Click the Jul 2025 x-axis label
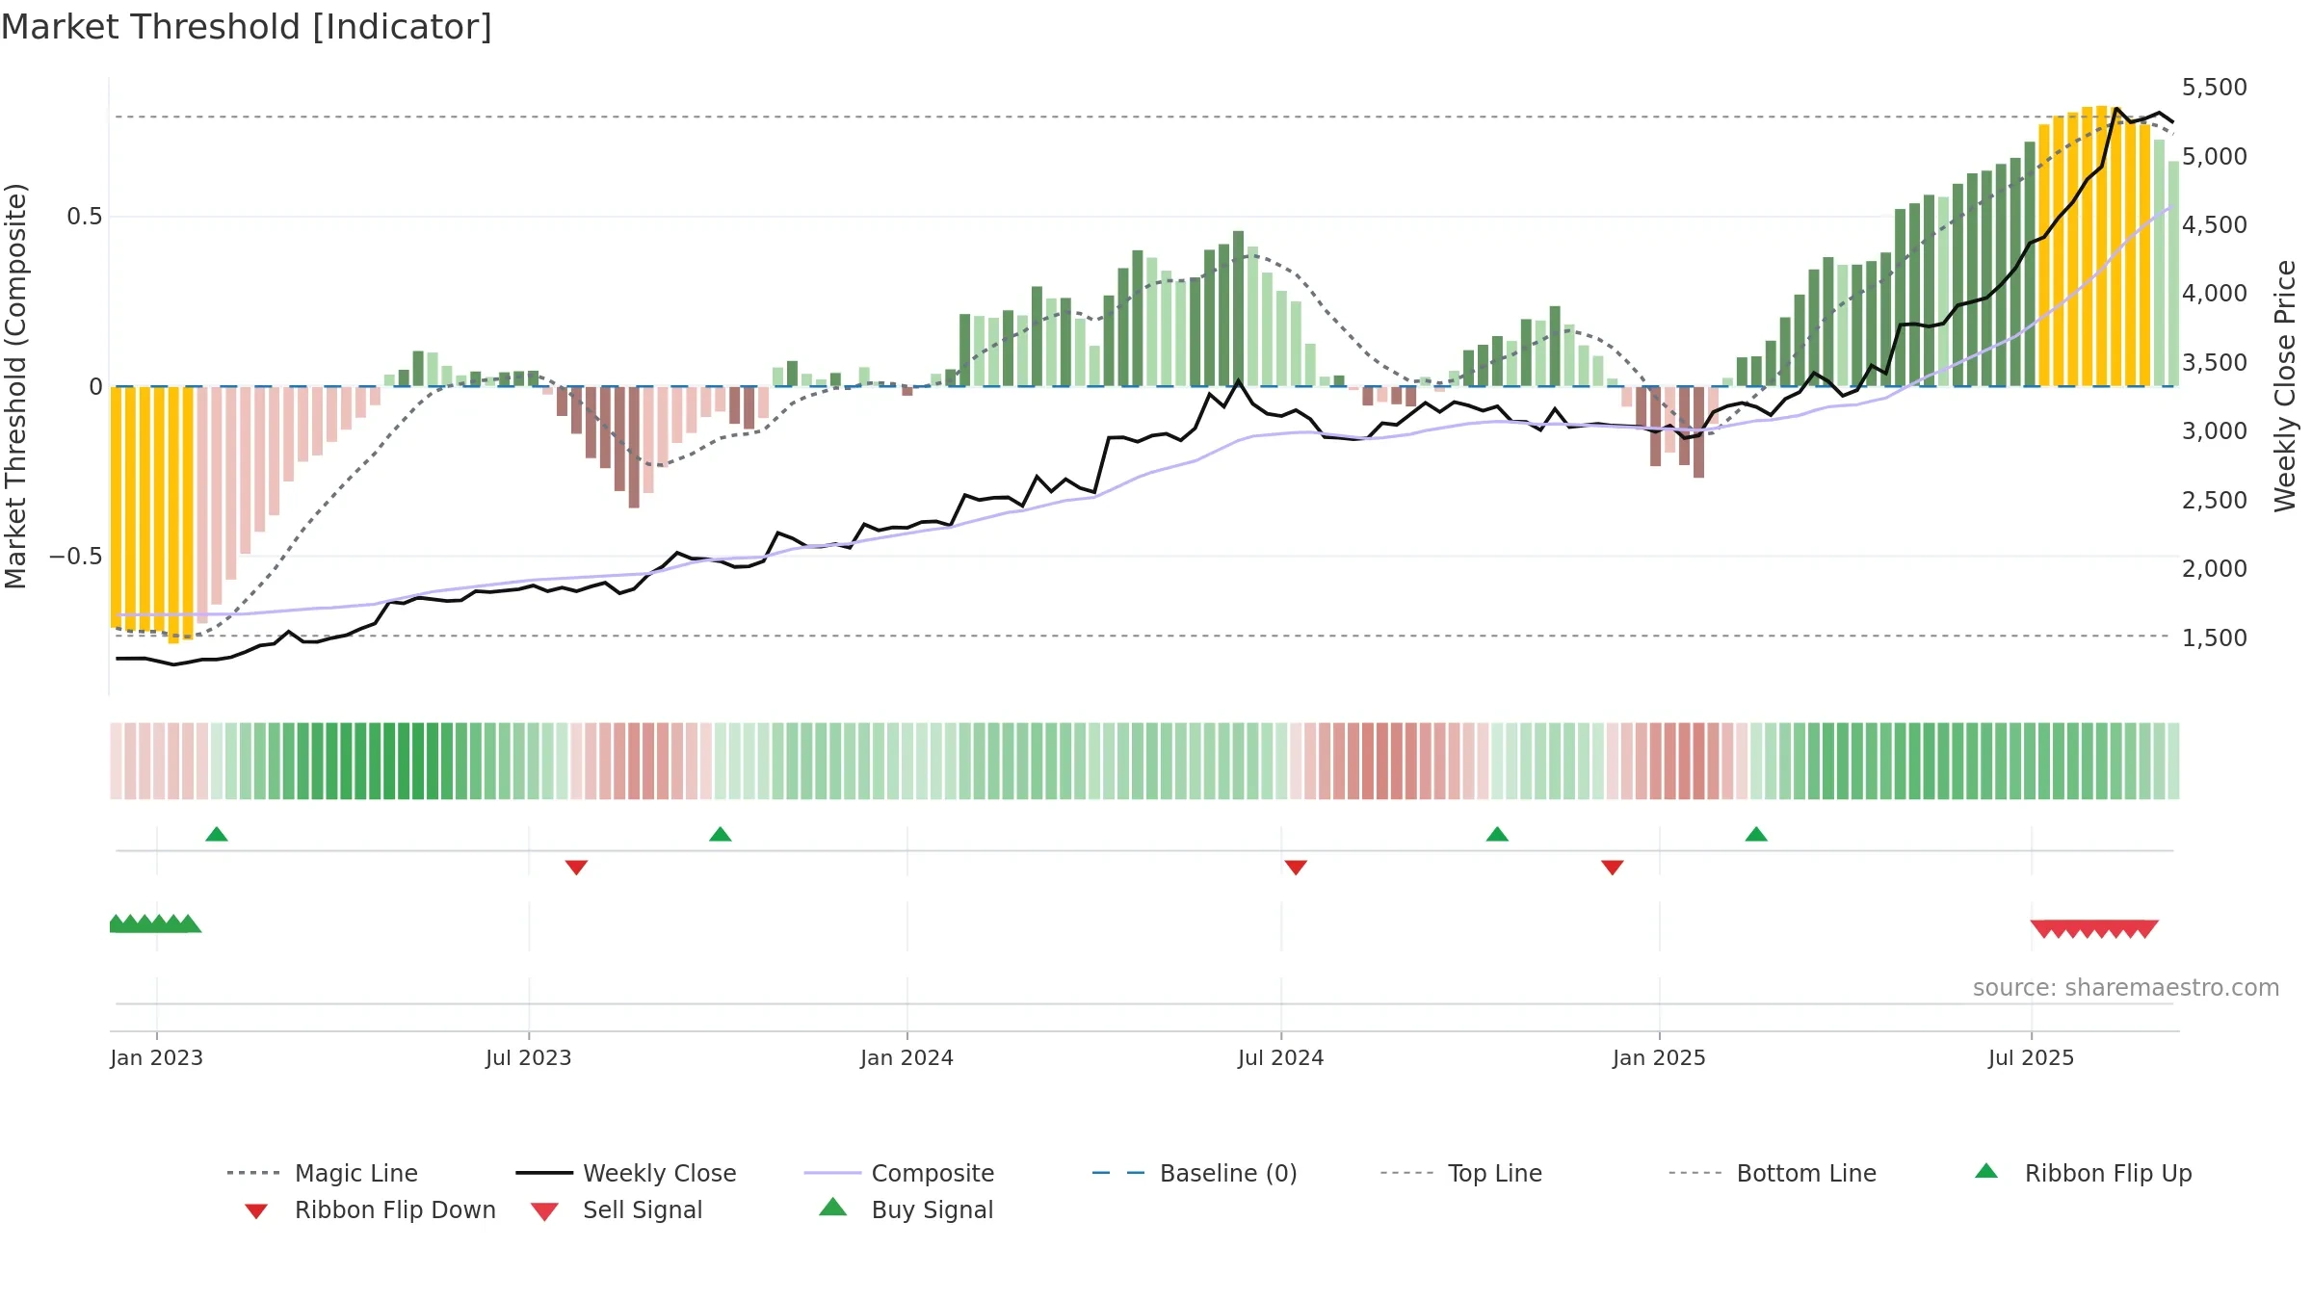Viewport: 2312px width, 1300px height. (2031, 1057)
